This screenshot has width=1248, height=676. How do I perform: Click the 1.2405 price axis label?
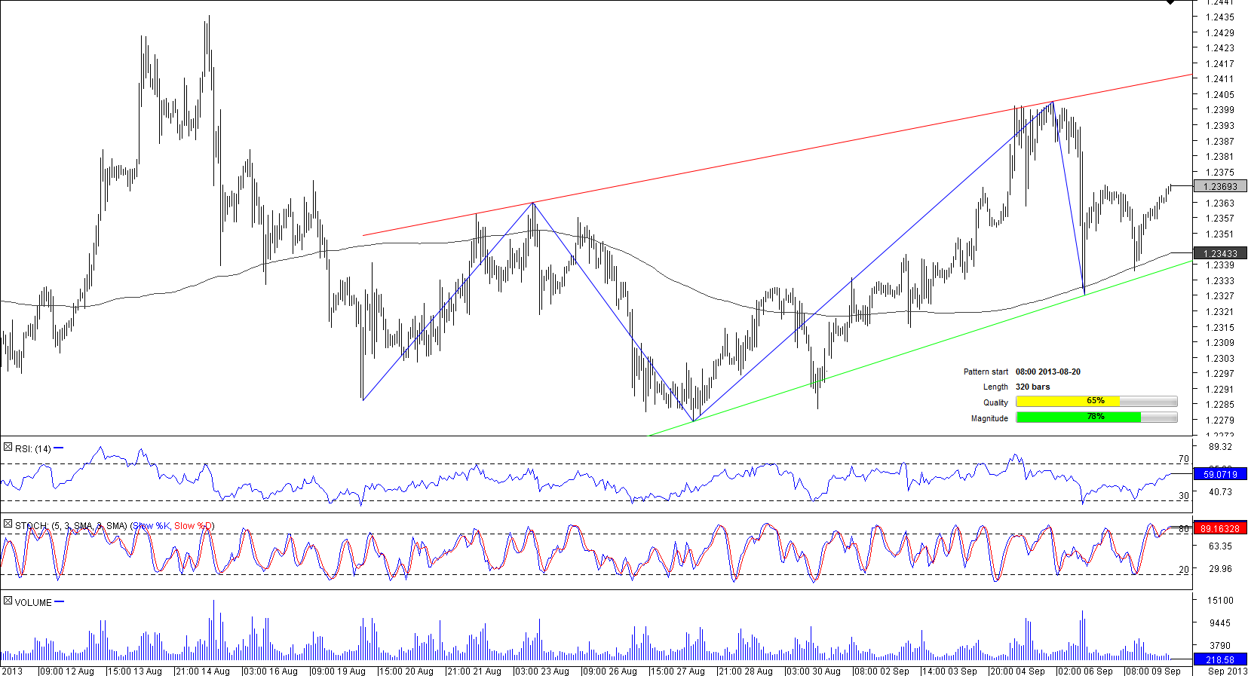pyautogui.click(x=1219, y=95)
